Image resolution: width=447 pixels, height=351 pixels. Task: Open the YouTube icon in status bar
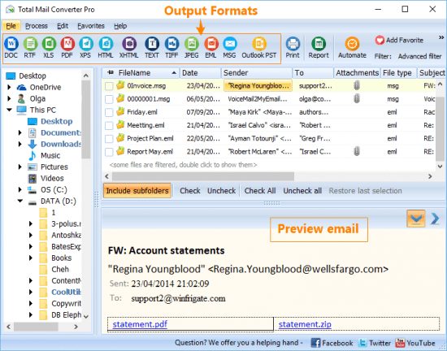pyautogui.click(x=400, y=343)
